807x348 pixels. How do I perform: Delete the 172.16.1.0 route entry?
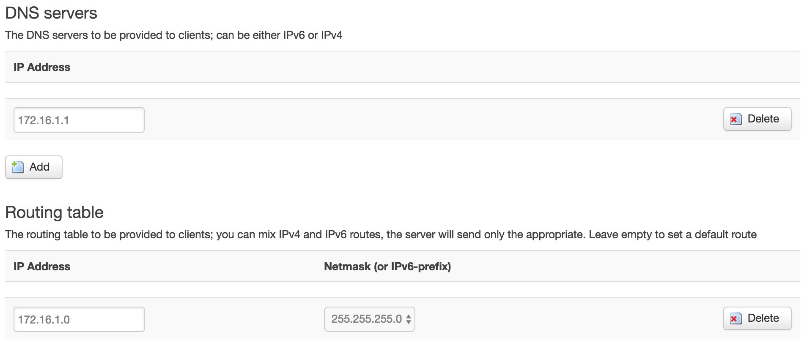[x=757, y=318]
